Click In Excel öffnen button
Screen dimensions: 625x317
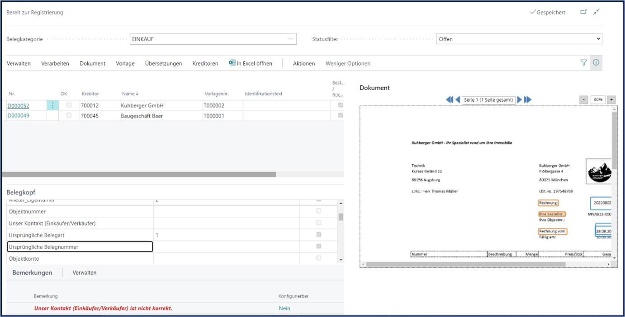(251, 64)
